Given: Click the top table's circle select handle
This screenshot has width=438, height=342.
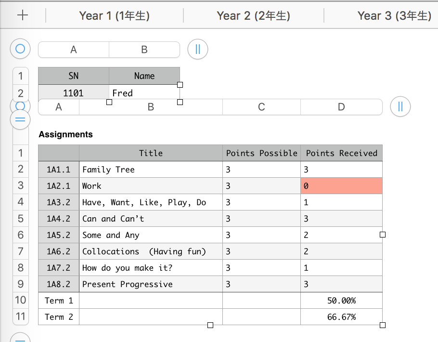Looking at the screenshot, I should click(20, 49).
